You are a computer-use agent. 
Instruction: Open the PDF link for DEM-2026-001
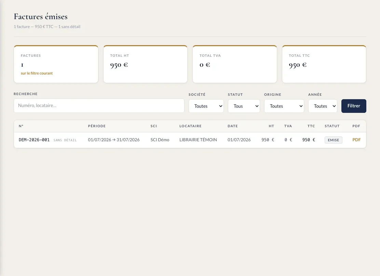click(356, 140)
